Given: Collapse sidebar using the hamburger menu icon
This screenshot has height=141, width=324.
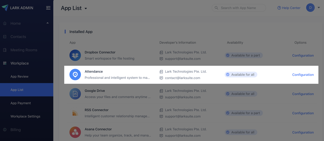Looking at the screenshot, I should click(48, 8).
